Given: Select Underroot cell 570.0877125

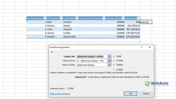Looking at the screenshot, I should pos(133,33).
